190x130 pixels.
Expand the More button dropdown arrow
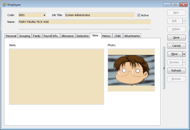pyautogui.click(x=184, y=54)
